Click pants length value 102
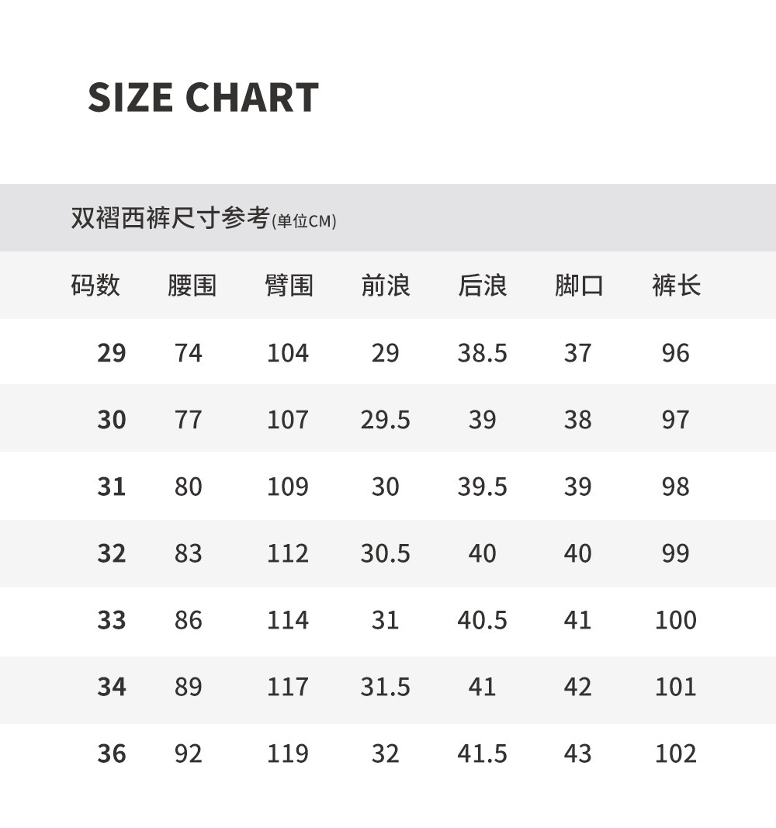Screen dimensions: 776x828 [676, 754]
